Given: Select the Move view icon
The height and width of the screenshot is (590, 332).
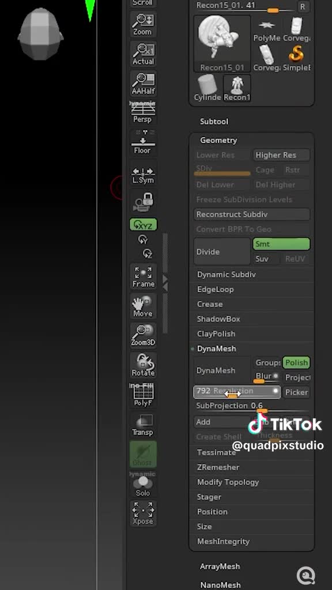Looking at the screenshot, I should tap(143, 307).
